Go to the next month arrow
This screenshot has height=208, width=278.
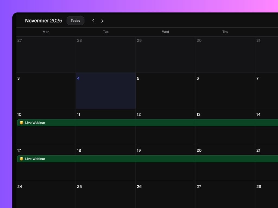(102, 21)
